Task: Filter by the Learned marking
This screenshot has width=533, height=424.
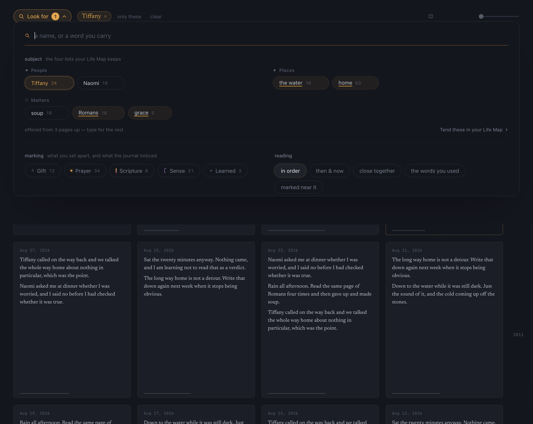Action: [x=225, y=171]
